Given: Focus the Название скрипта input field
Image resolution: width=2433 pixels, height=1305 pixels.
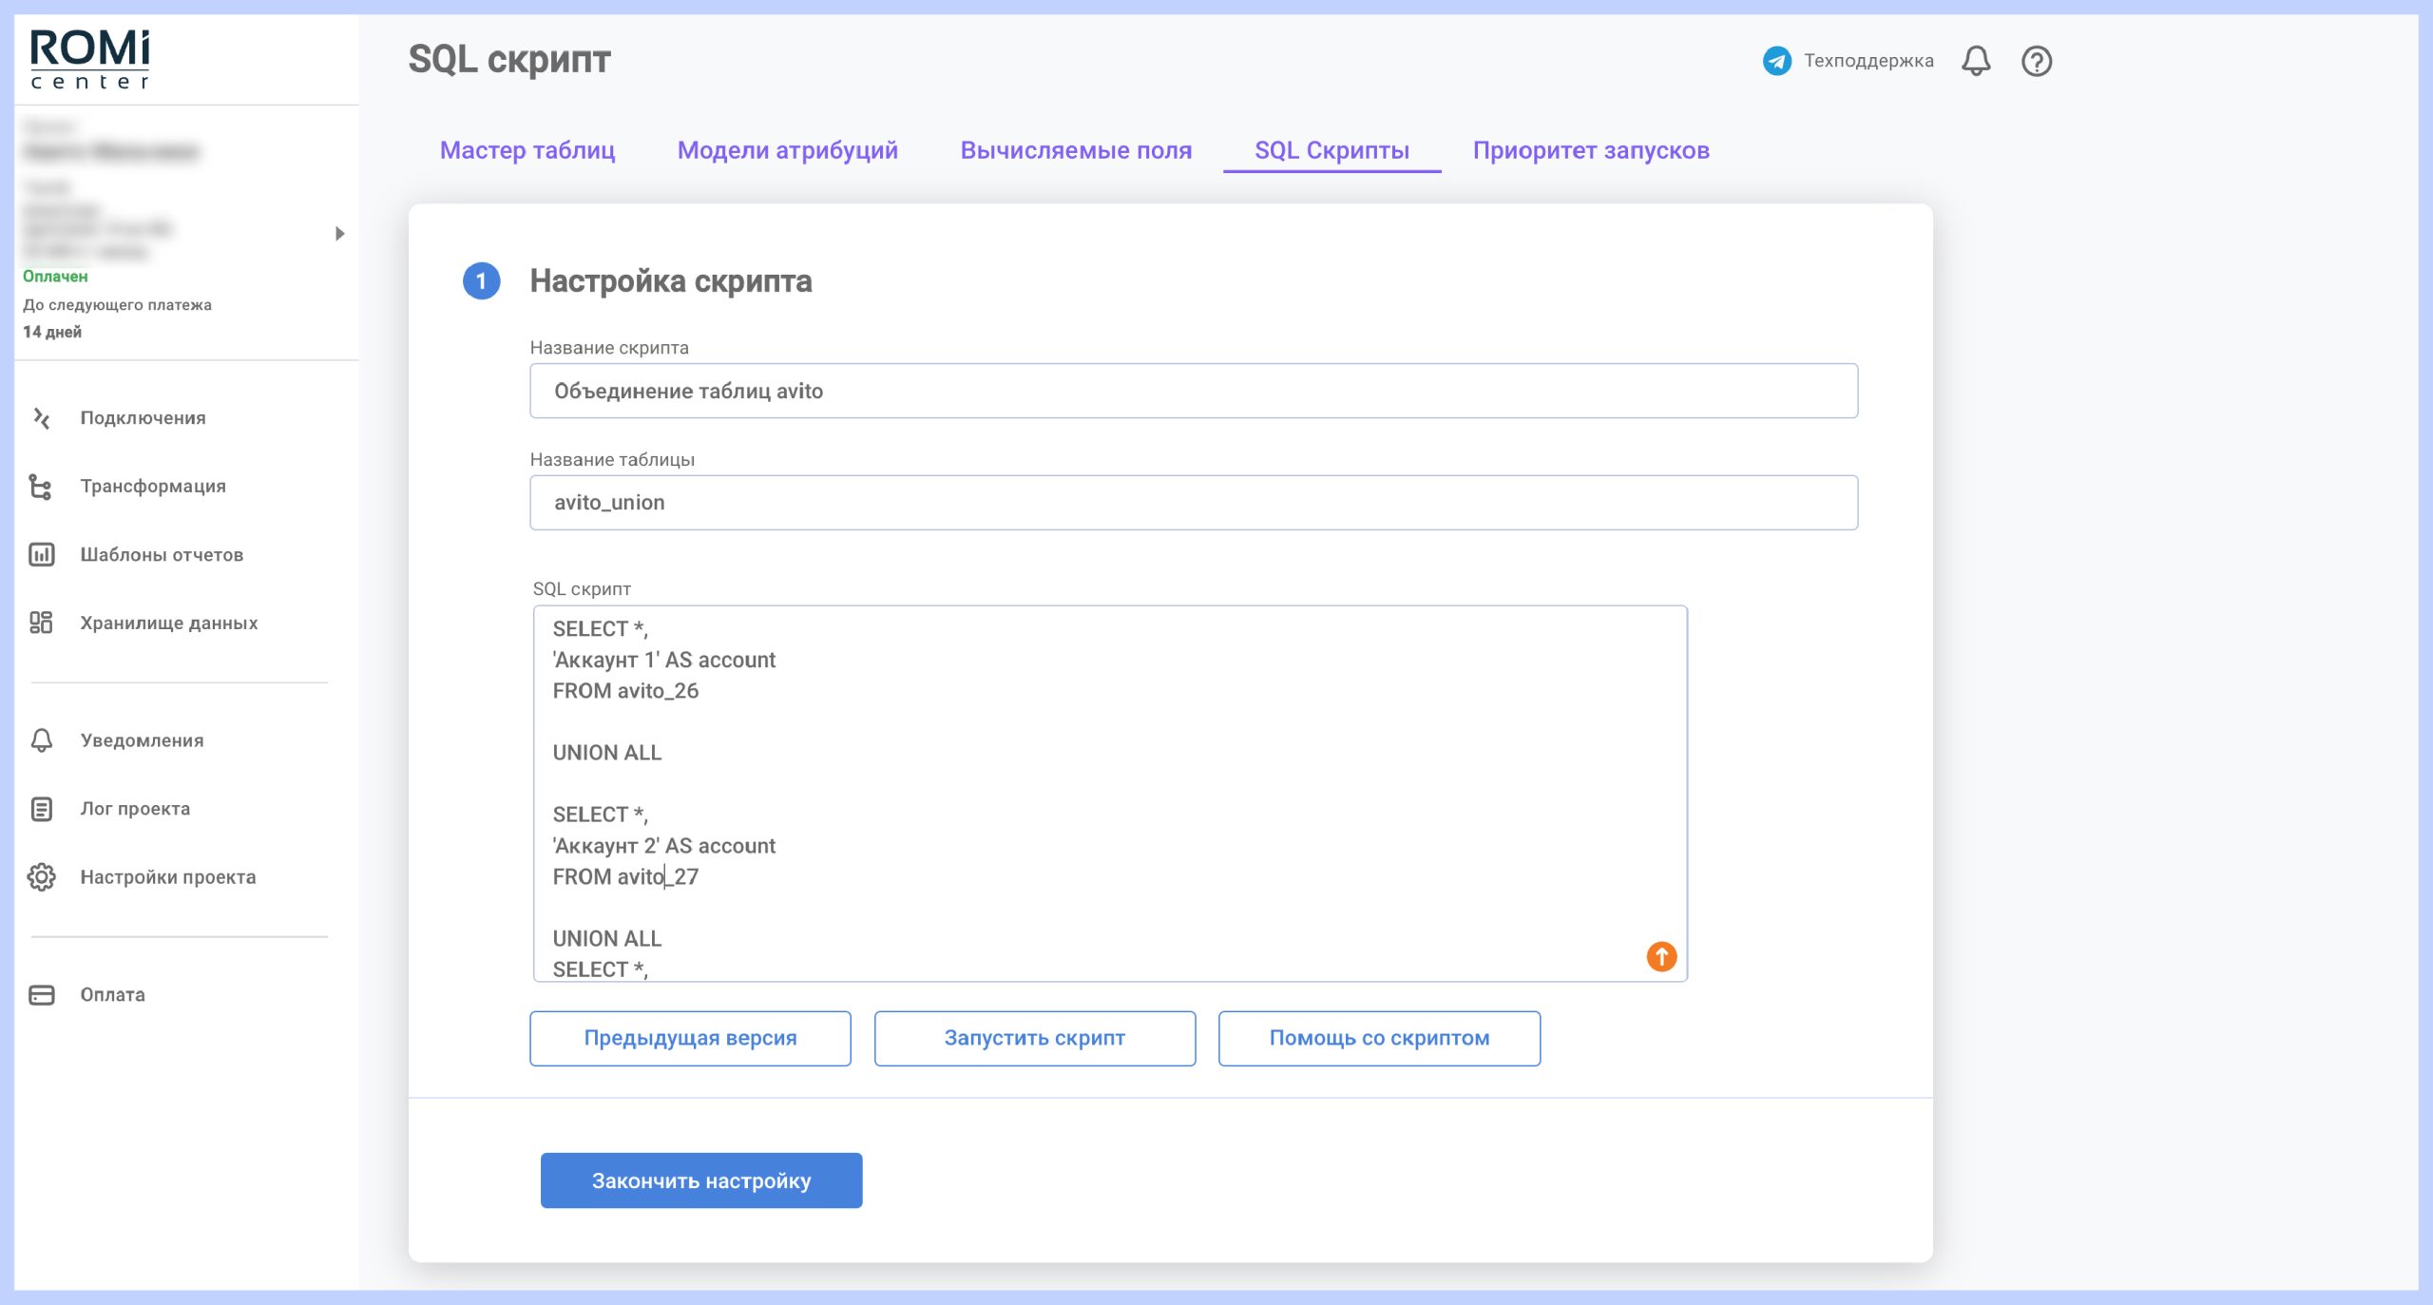Looking at the screenshot, I should click(1194, 391).
